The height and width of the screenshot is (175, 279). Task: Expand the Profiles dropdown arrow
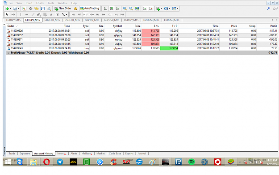click(x=18, y=9)
